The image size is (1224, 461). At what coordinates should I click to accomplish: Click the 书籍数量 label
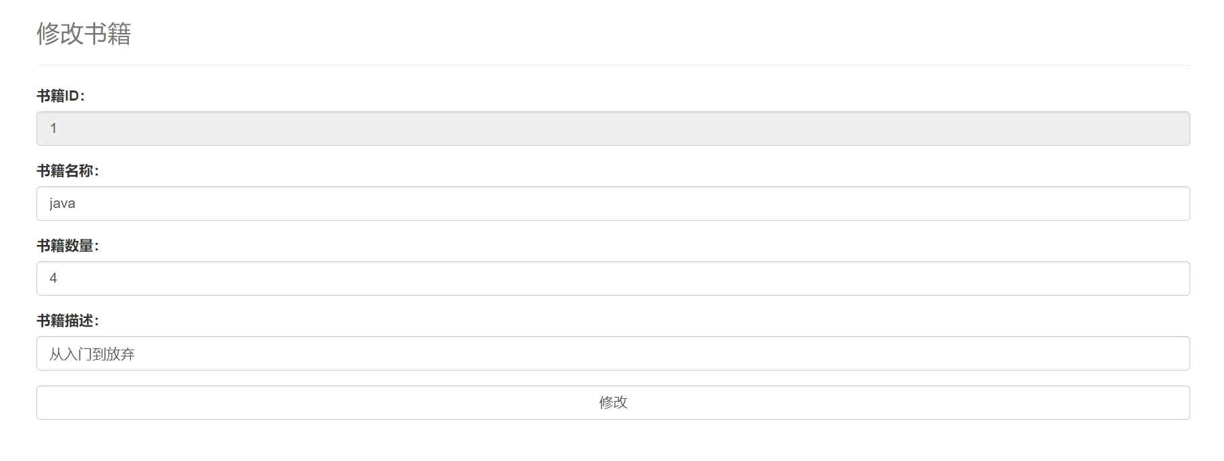(x=67, y=246)
